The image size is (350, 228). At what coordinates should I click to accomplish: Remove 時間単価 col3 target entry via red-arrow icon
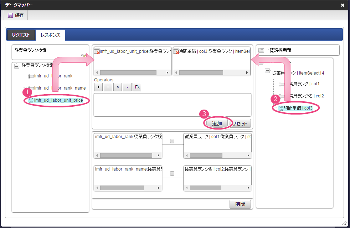click(176, 52)
